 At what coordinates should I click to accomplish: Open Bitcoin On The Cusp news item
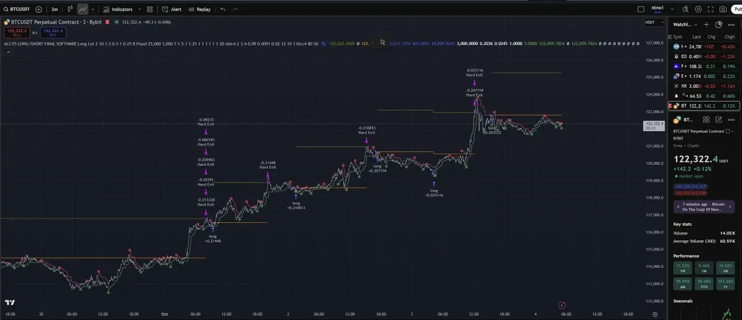pyautogui.click(x=704, y=206)
